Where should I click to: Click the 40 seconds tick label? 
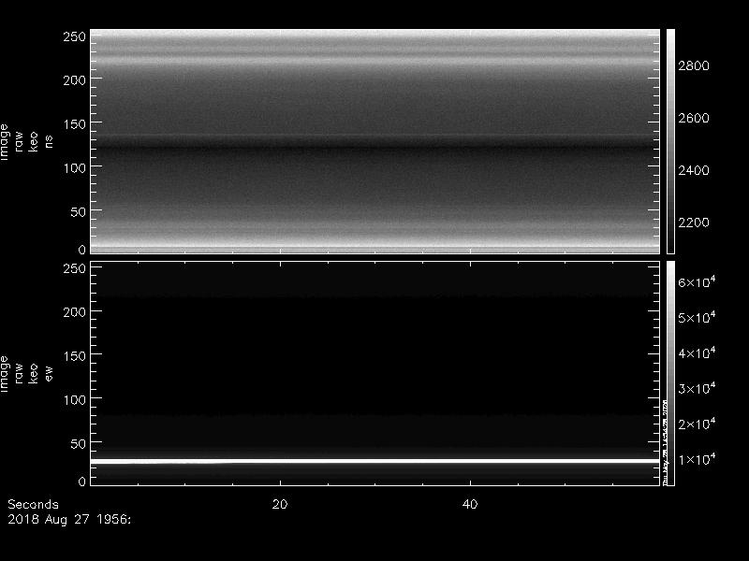[x=470, y=504]
